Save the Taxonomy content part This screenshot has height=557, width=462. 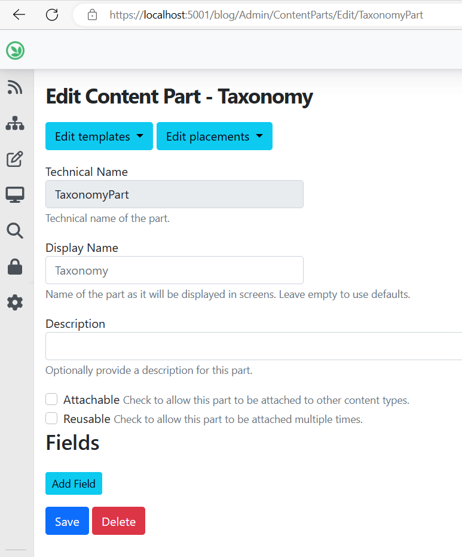tap(66, 521)
